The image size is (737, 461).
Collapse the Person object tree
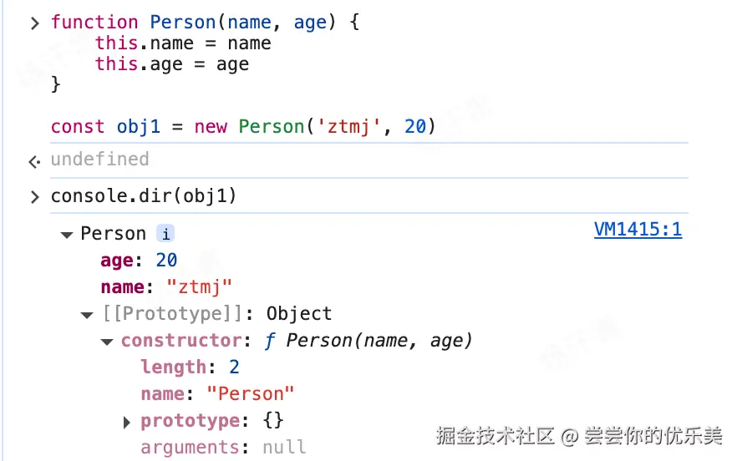coord(67,235)
